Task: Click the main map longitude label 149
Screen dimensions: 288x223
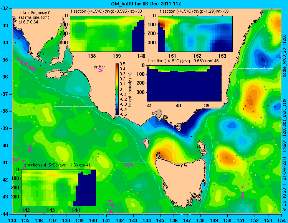Action: pyautogui.click(x=214, y=220)
